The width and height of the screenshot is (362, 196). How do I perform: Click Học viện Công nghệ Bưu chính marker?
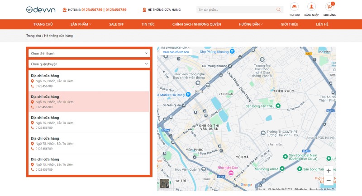coord(198,83)
